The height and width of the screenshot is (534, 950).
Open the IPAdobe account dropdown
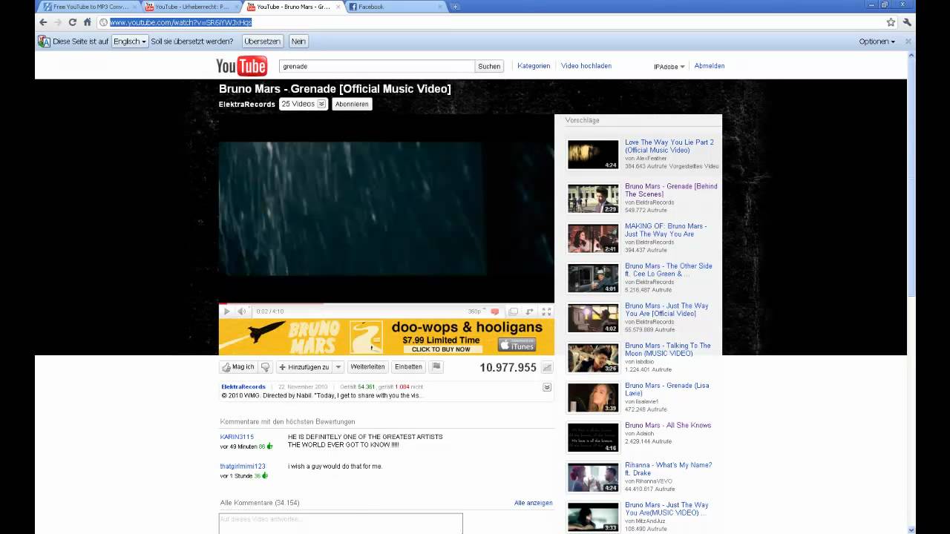coord(669,67)
